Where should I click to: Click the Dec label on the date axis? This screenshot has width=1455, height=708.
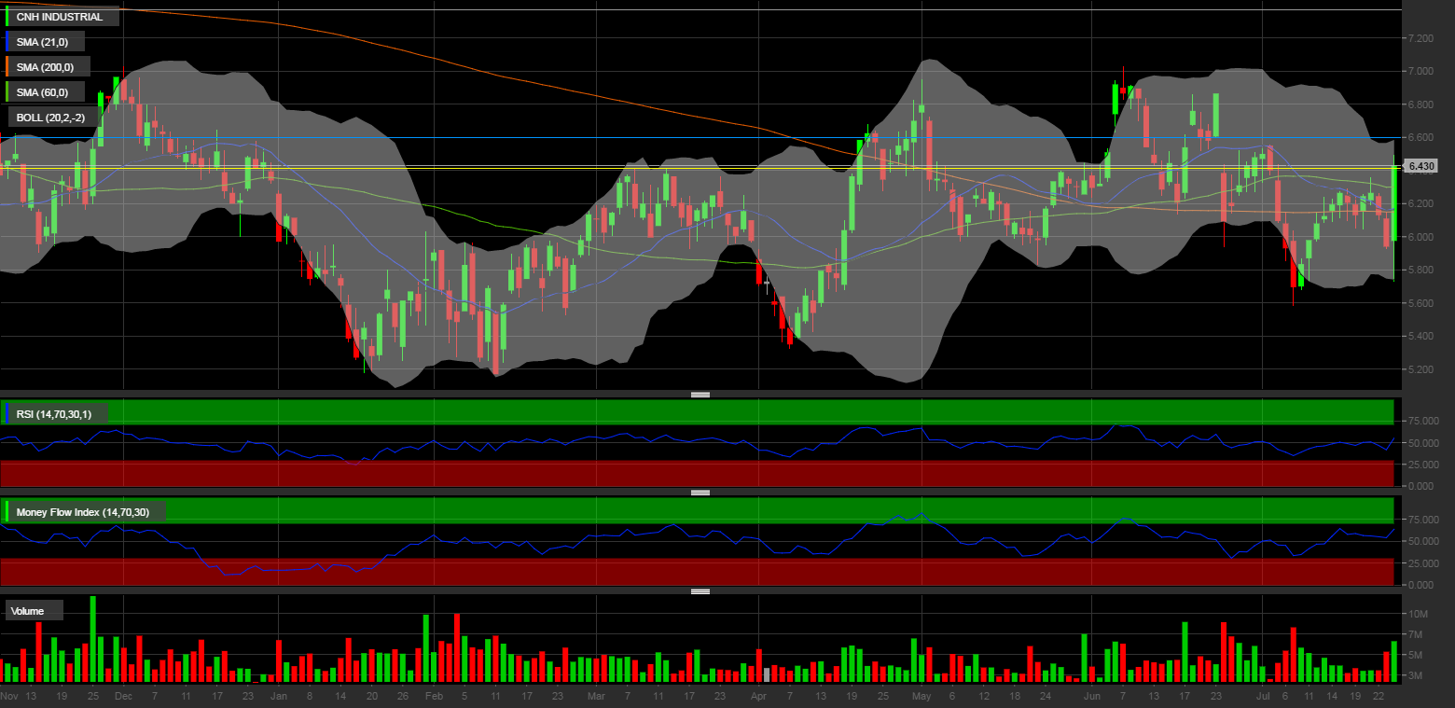click(124, 696)
